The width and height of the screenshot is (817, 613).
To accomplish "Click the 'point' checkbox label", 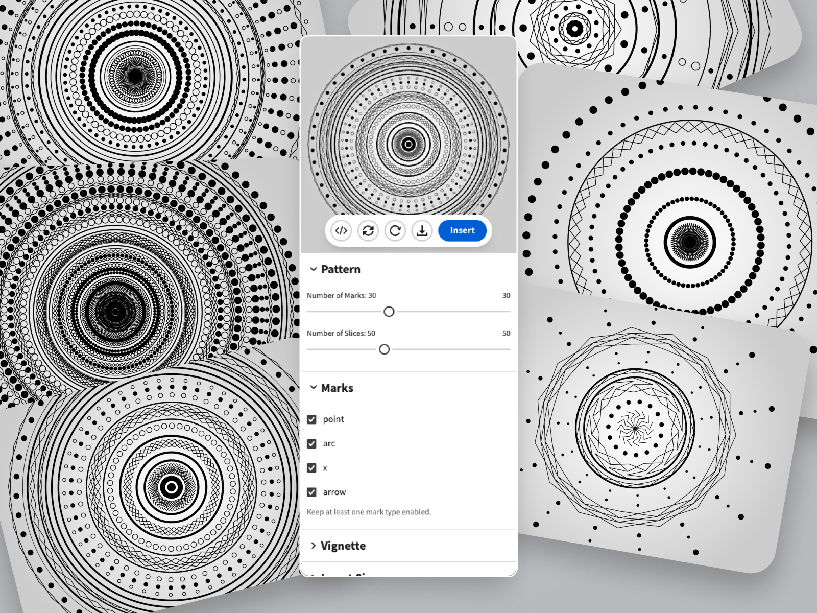I will pyautogui.click(x=333, y=419).
